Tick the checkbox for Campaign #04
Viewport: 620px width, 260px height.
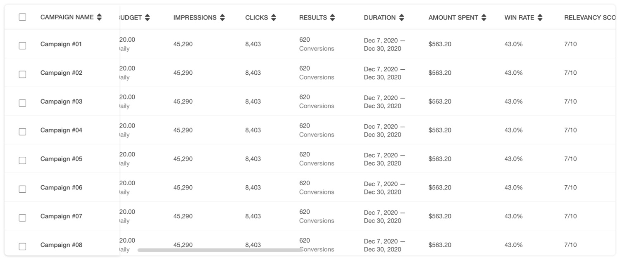(22, 132)
